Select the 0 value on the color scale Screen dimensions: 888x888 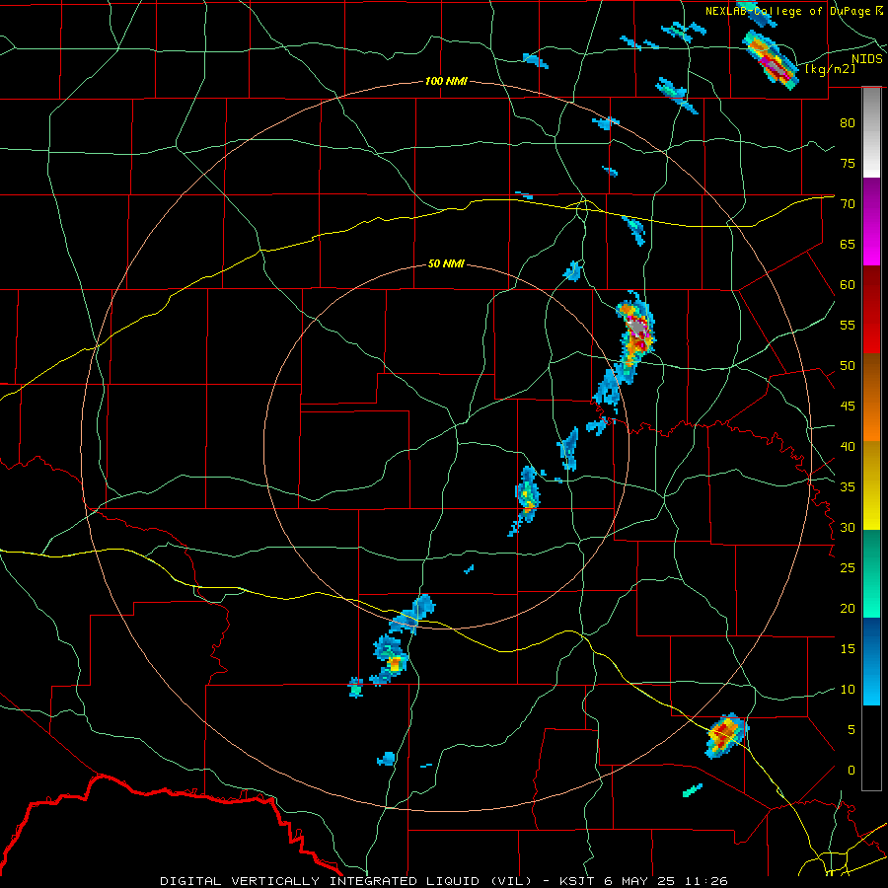(851, 771)
